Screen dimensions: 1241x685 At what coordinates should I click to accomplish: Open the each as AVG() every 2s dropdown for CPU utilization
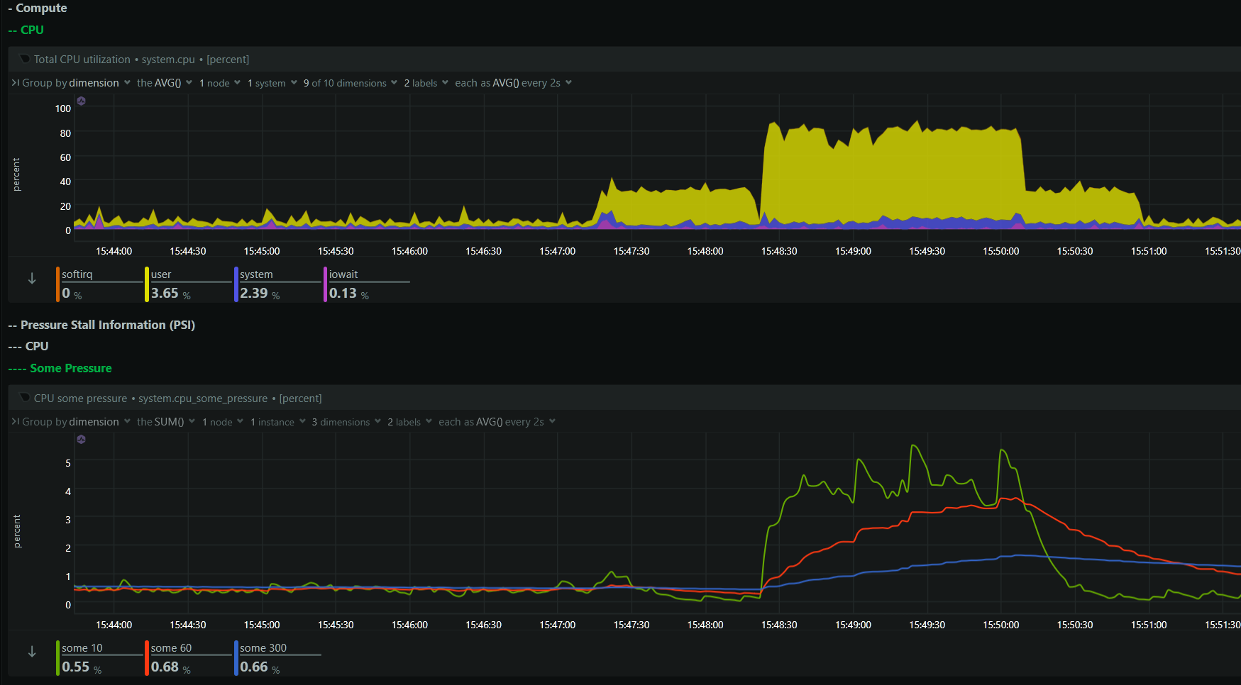point(514,83)
